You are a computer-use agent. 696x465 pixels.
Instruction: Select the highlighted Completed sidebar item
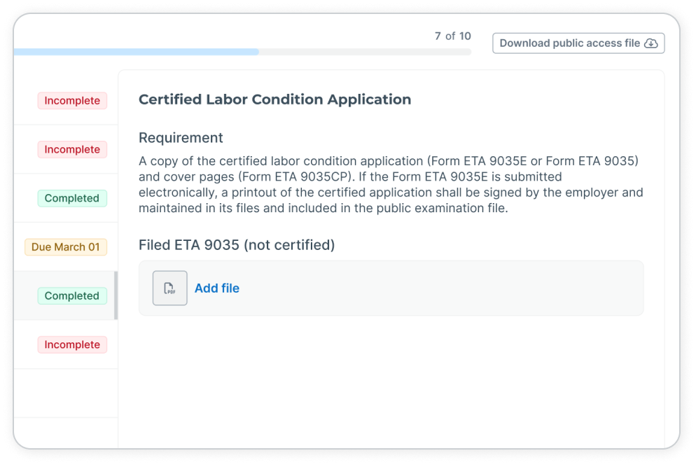[72, 296]
